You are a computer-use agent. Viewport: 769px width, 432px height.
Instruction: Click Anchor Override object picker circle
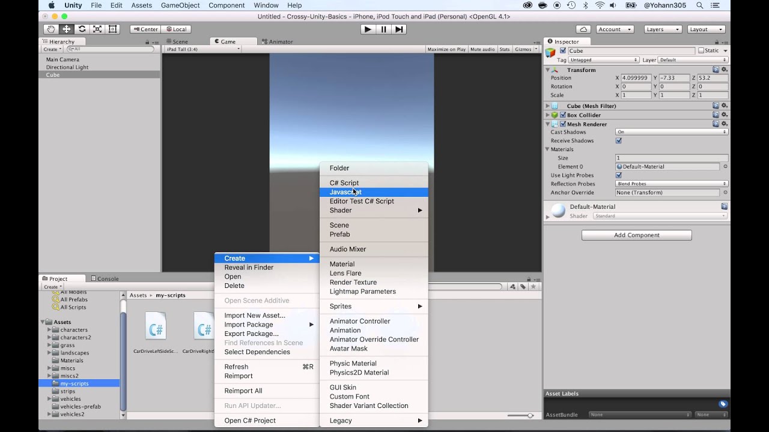click(725, 193)
